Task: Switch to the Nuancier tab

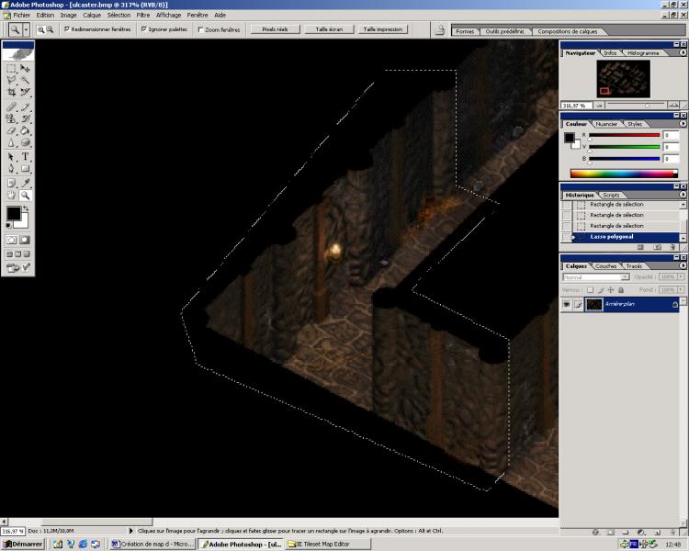Action: [x=606, y=124]
